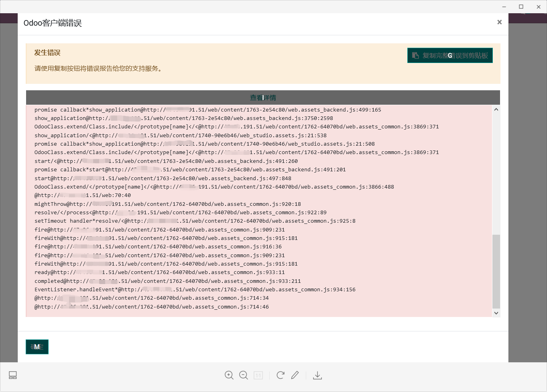Viewport: 547px width, 392px height.
Task: Expand the error traceback via 查看详情 bar
Action: [263, 97]
